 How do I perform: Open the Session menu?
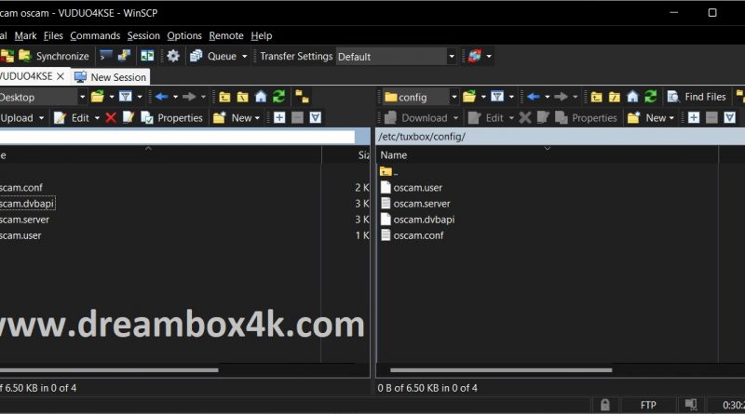143,35
